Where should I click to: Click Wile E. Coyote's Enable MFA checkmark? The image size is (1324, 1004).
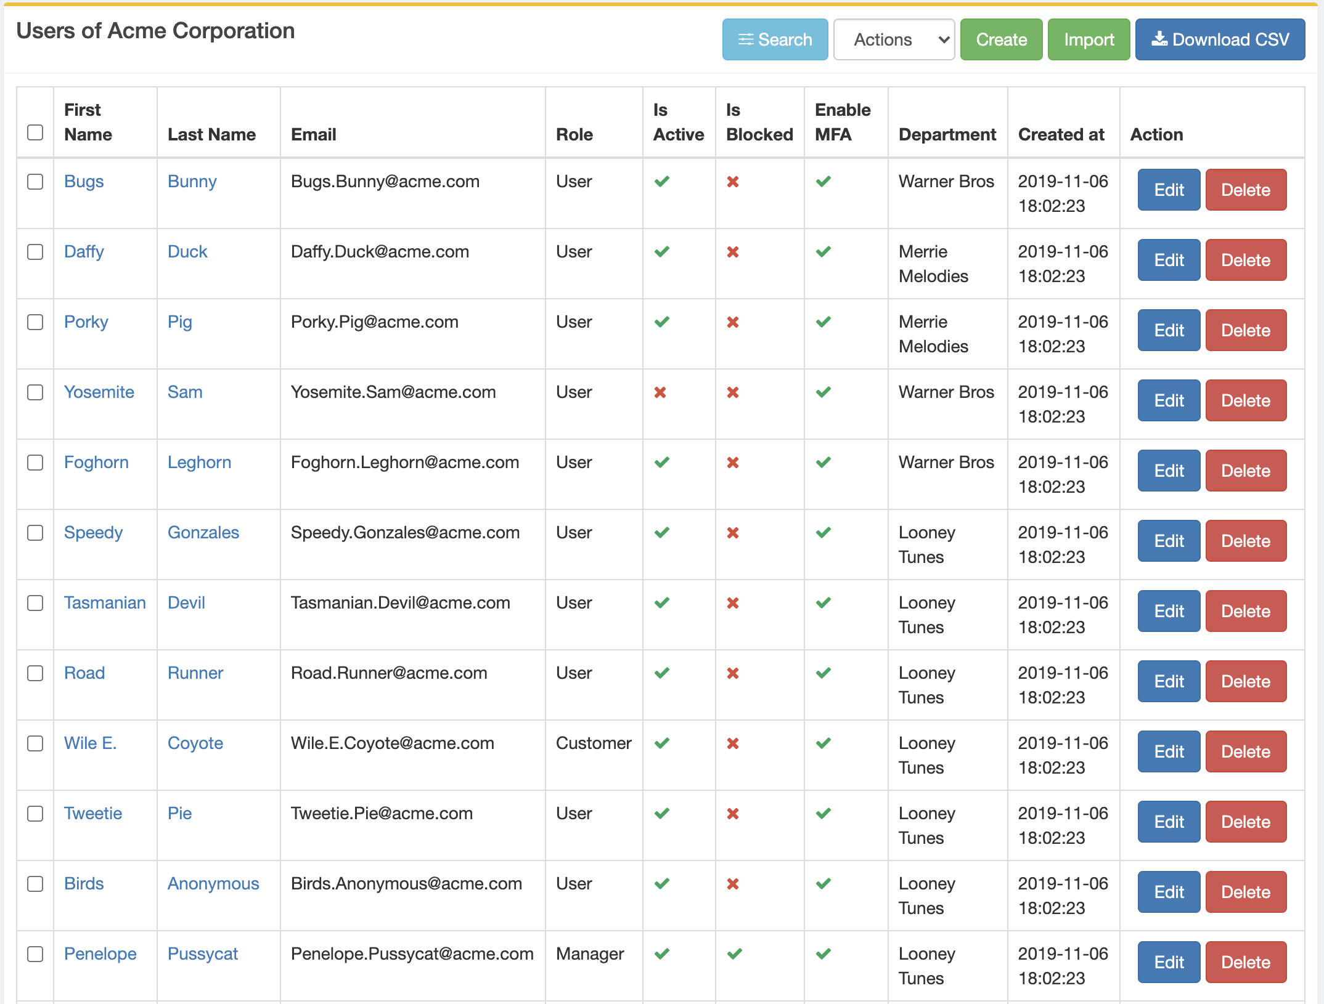(823, 743)
